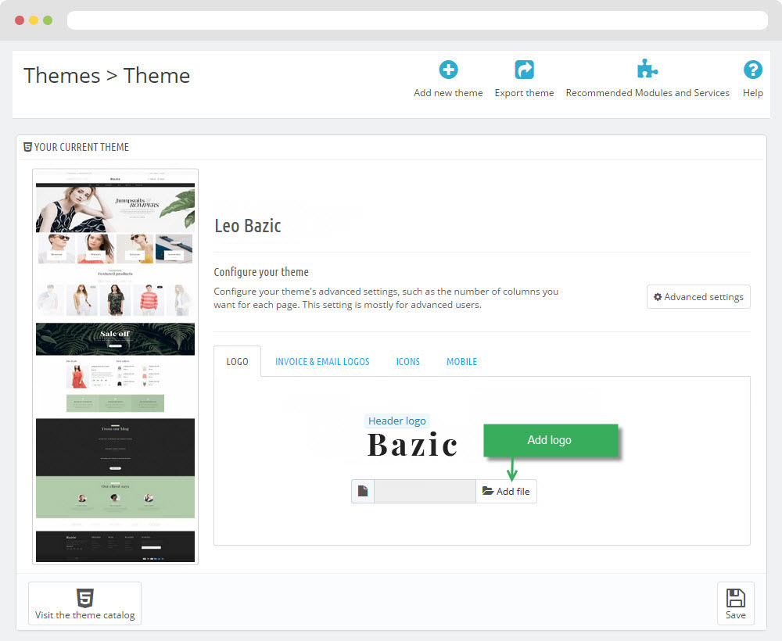Click the green maximize window dot
Image resolution: width=782 pixels, height=641 pixels.
click(48, 20)
